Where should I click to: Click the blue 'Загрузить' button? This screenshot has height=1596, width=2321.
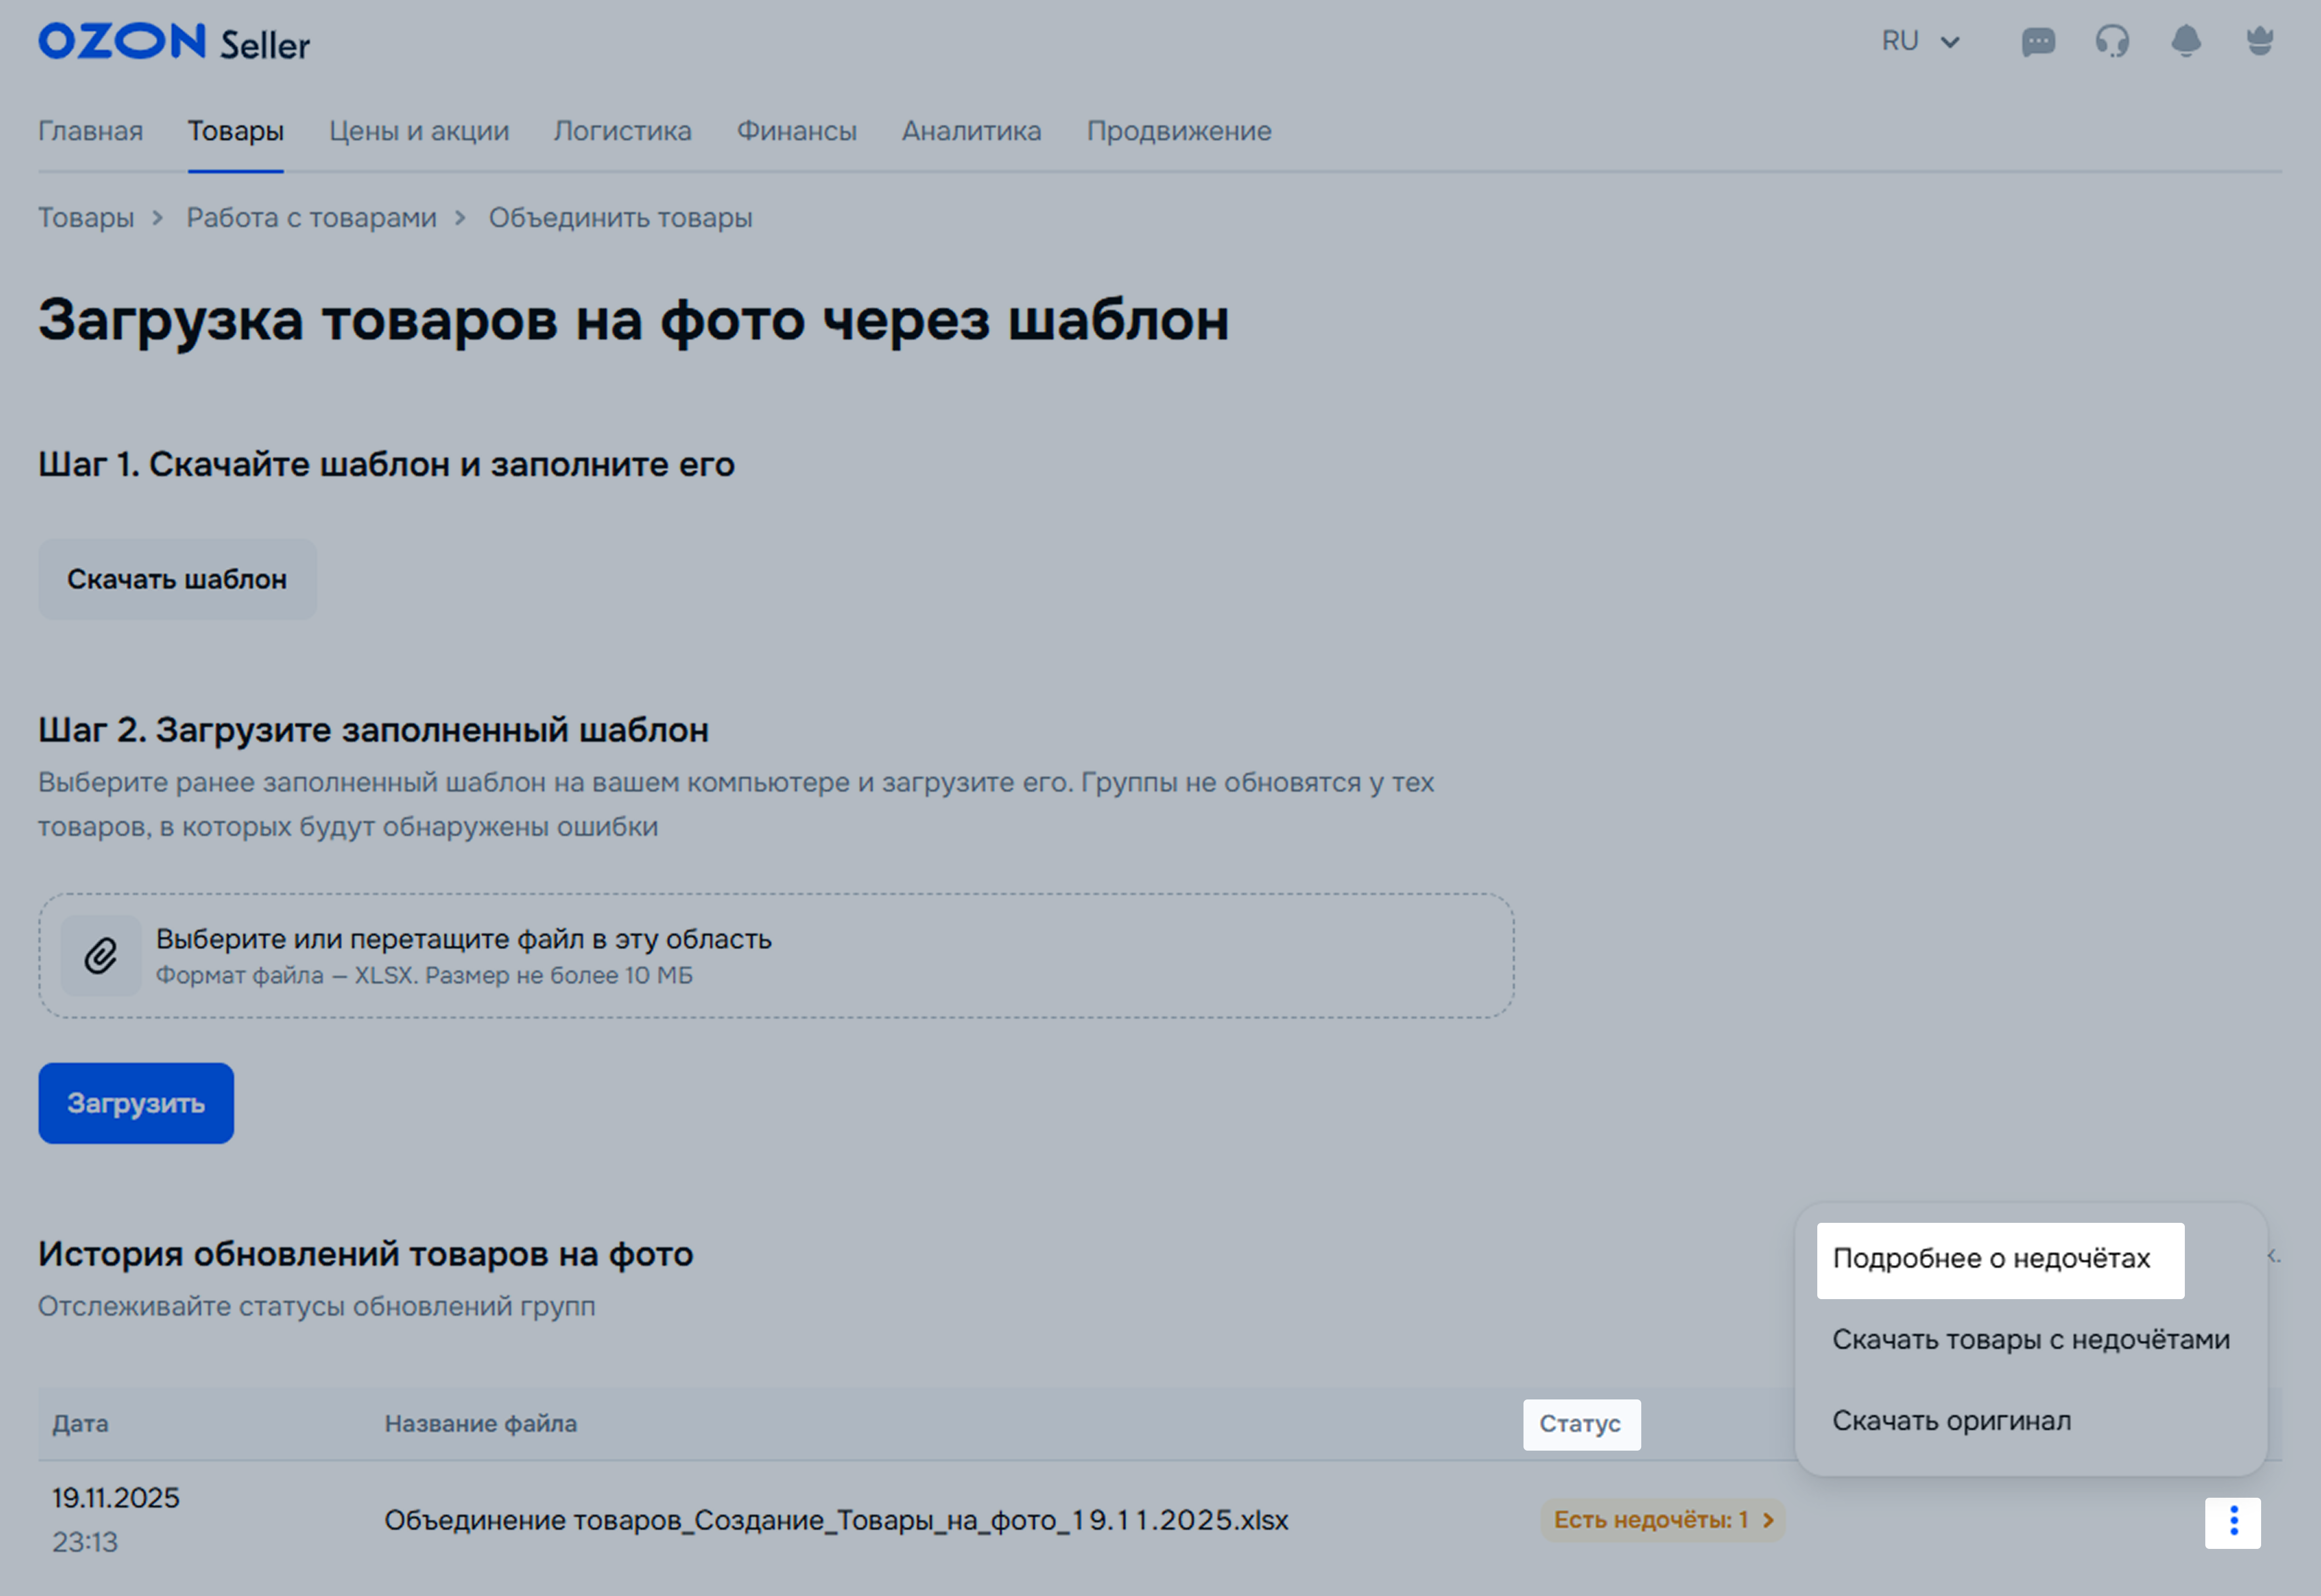pos(136,1103)
